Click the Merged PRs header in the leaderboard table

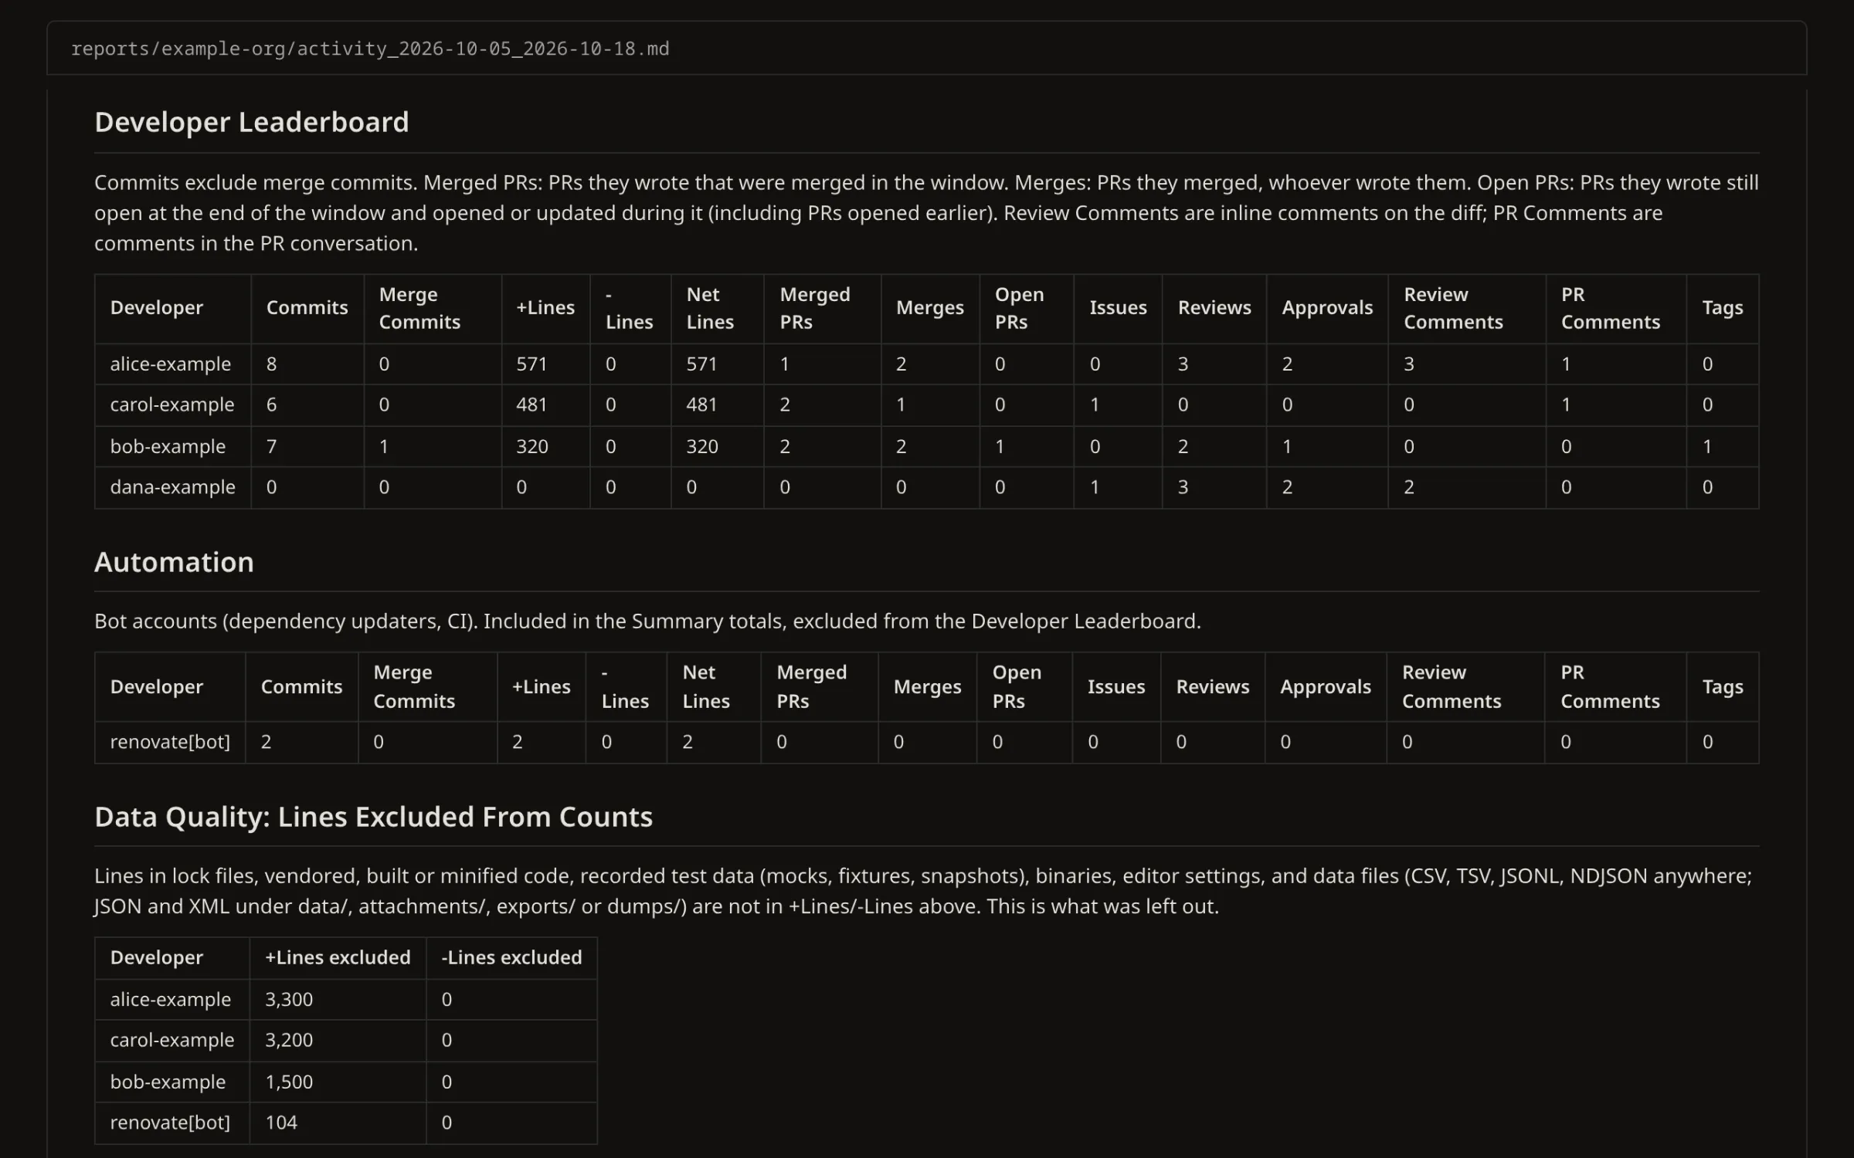click(815, 308)
